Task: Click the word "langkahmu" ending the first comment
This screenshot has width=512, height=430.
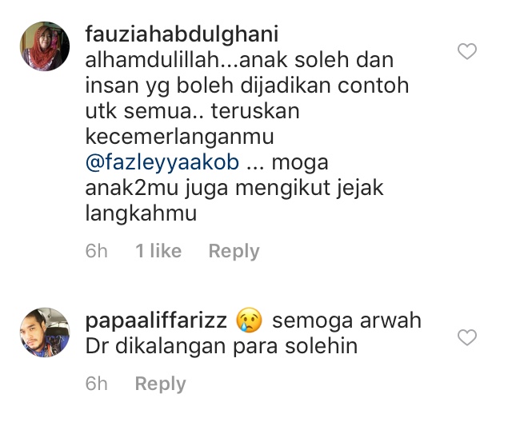Action: tap(141, 213)
